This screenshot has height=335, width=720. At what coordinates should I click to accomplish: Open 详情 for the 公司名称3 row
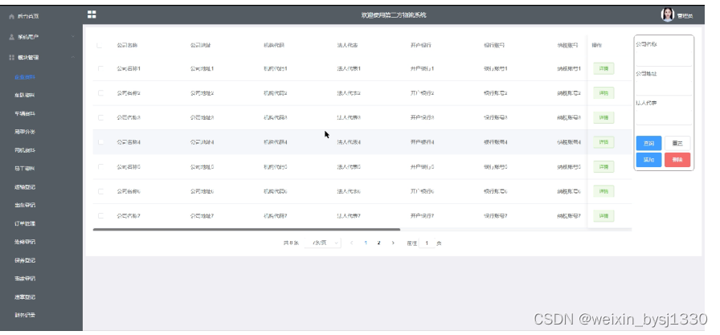tap(603, 117)
